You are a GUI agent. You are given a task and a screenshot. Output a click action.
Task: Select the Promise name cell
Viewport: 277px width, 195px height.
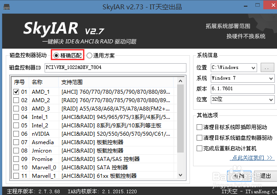click(42, 159)
